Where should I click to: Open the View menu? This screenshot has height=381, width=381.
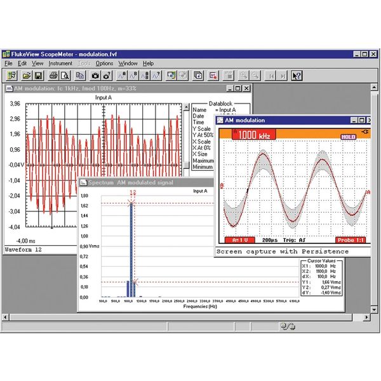tap(37, 63)
